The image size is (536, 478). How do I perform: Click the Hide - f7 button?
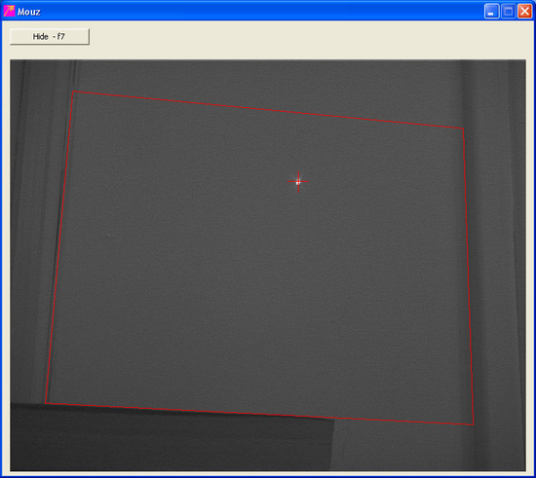(50, 37)
